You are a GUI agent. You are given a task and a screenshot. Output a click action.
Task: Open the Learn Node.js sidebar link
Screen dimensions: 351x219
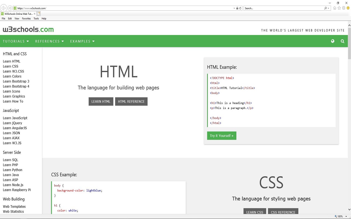[13, 185]
